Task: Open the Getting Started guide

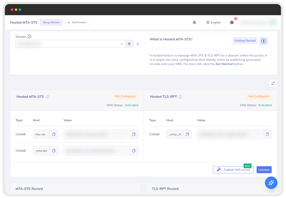Action: click(245, 41)
